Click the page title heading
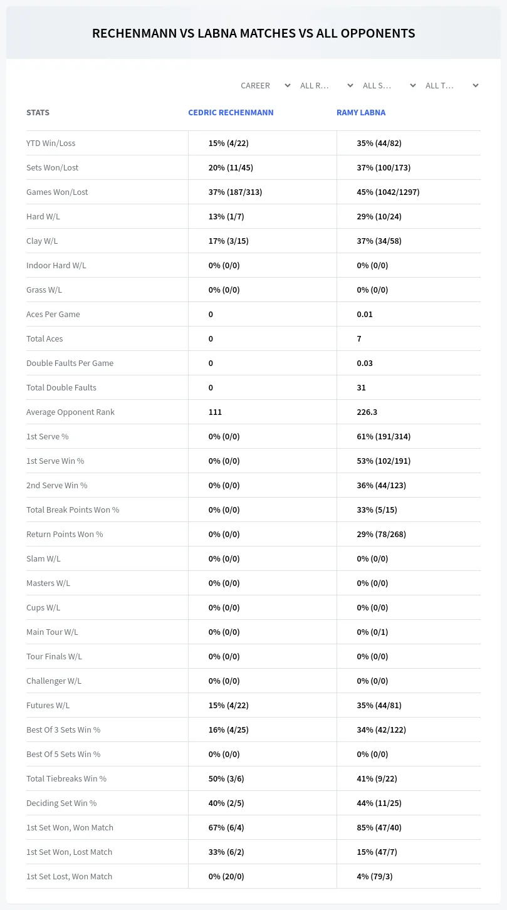The width and height of the screenshot is (507, 910). [253, 33]
